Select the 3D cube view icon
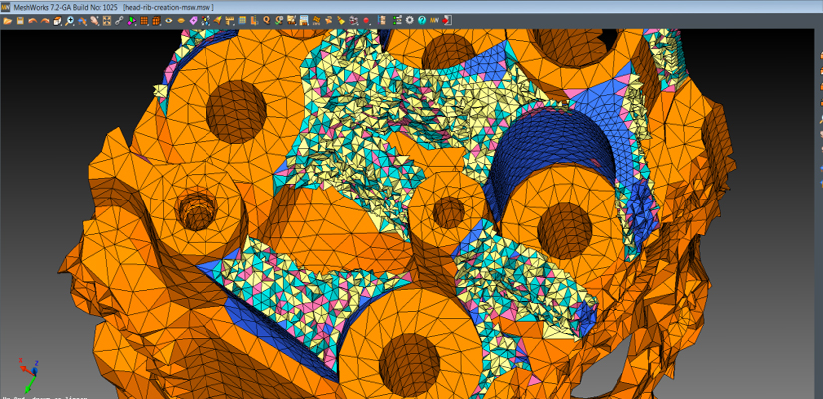 57,20
